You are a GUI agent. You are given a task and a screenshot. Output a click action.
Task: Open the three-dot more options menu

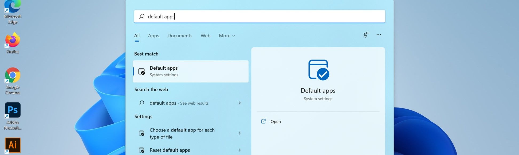click(x=379, y=35)
